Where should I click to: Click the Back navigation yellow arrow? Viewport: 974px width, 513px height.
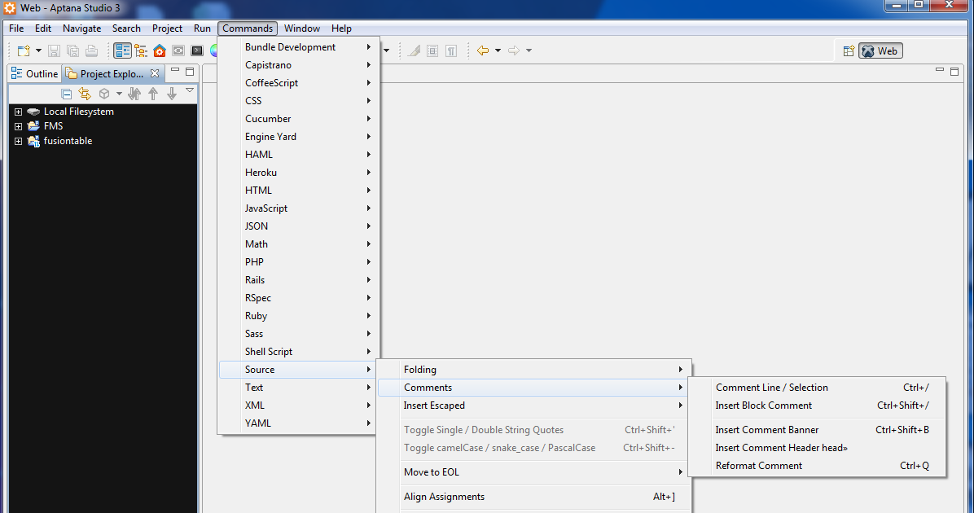483,51
